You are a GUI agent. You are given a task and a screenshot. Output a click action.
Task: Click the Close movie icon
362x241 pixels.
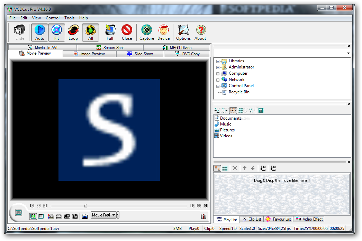pyautogui.click(x=127, y=33)
